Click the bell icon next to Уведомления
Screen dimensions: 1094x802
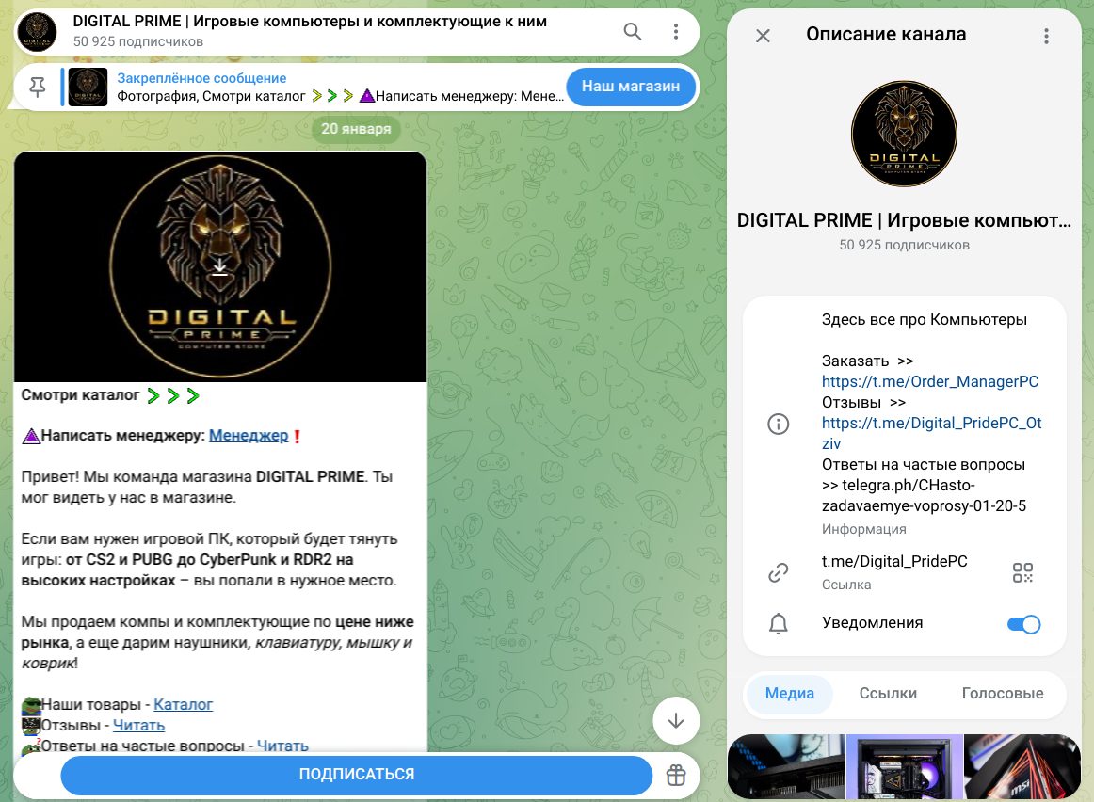point(778,623)
